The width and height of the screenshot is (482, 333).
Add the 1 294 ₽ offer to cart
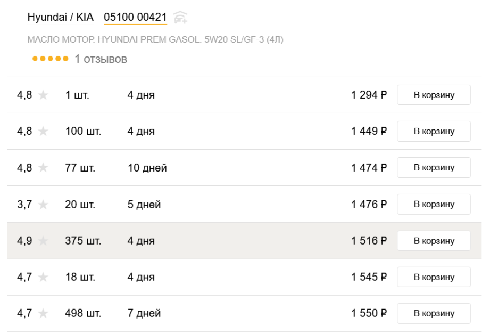click(434, 95)
